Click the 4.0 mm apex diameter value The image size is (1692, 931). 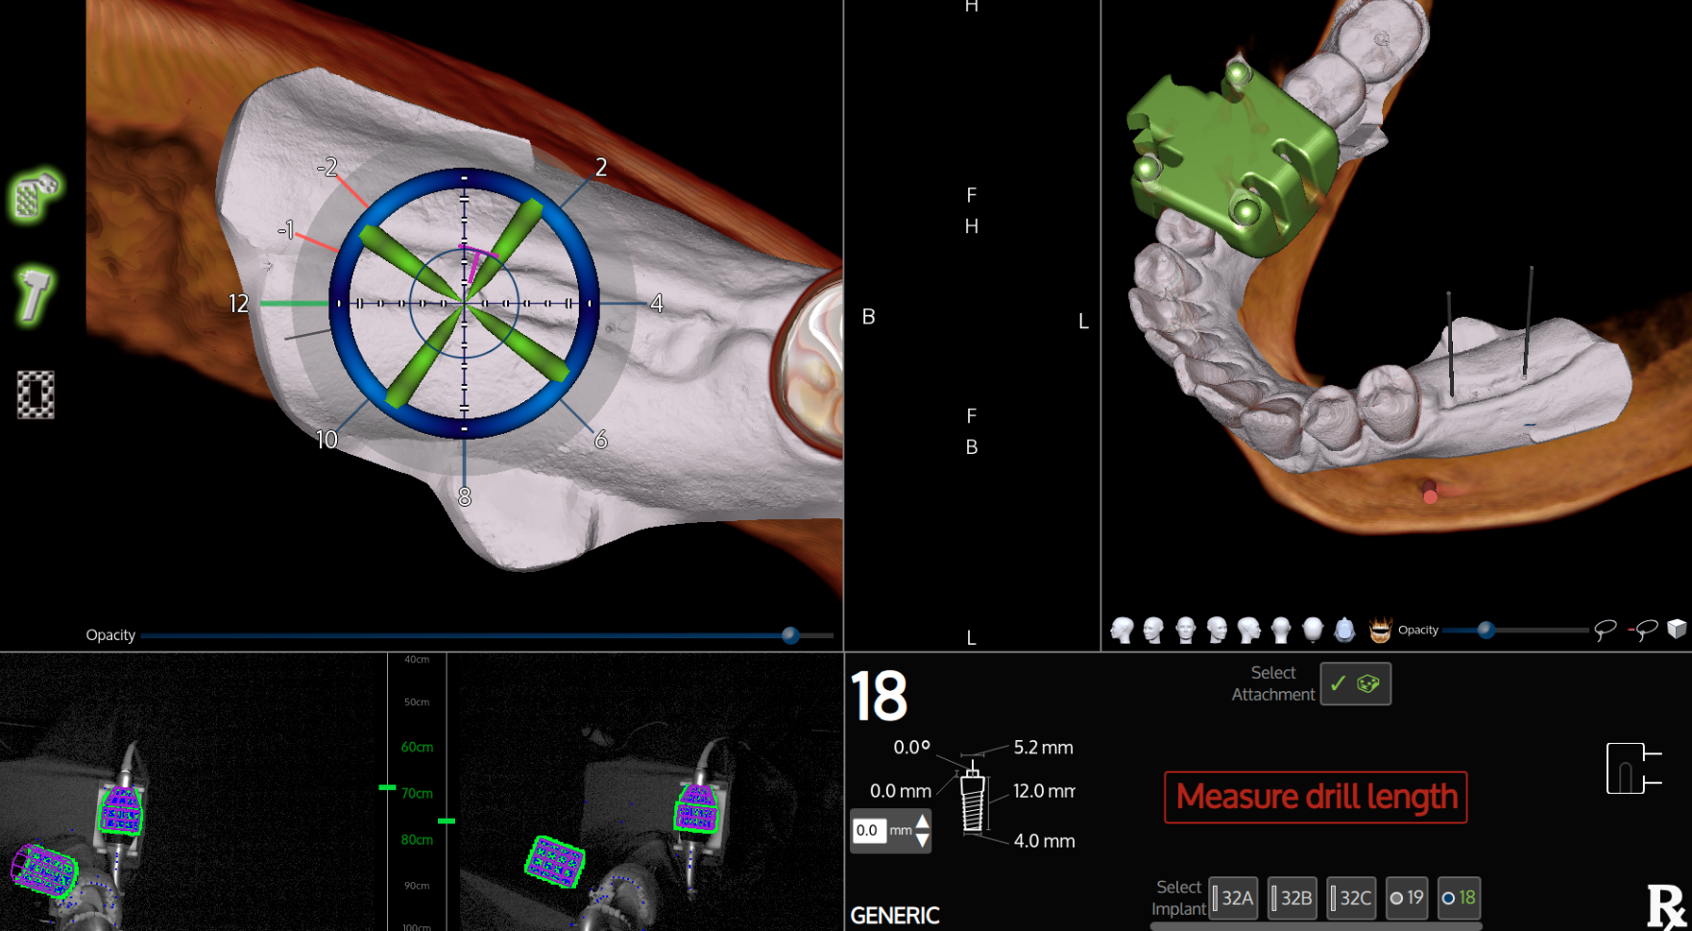coord(1045,841)
